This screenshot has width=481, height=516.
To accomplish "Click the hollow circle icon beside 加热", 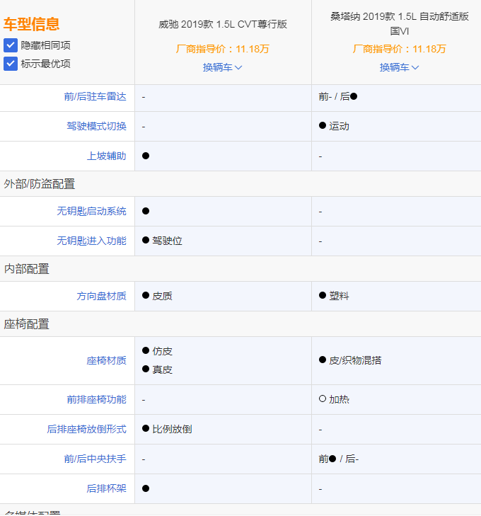I will (323, 399).
